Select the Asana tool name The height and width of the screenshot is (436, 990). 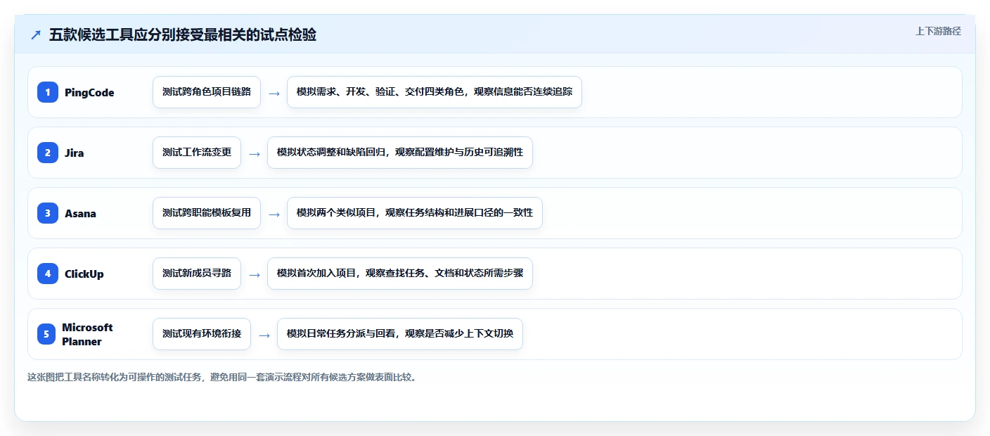[x=80, y=213]
